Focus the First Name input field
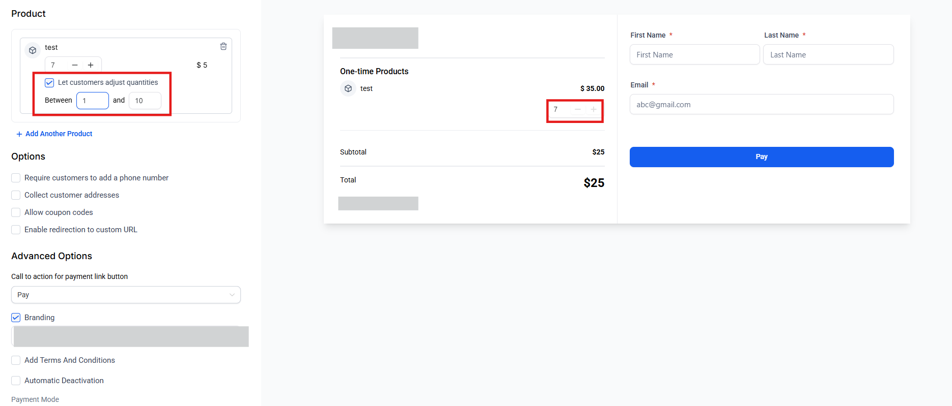 pyautogui.click(x=694, y=55)
